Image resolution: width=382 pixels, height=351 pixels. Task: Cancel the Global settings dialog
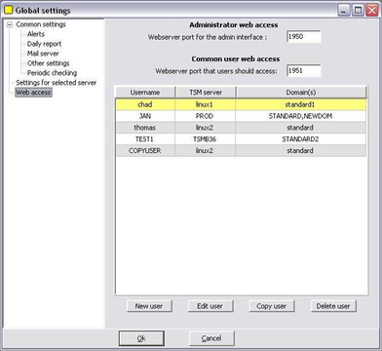[211, 338]
